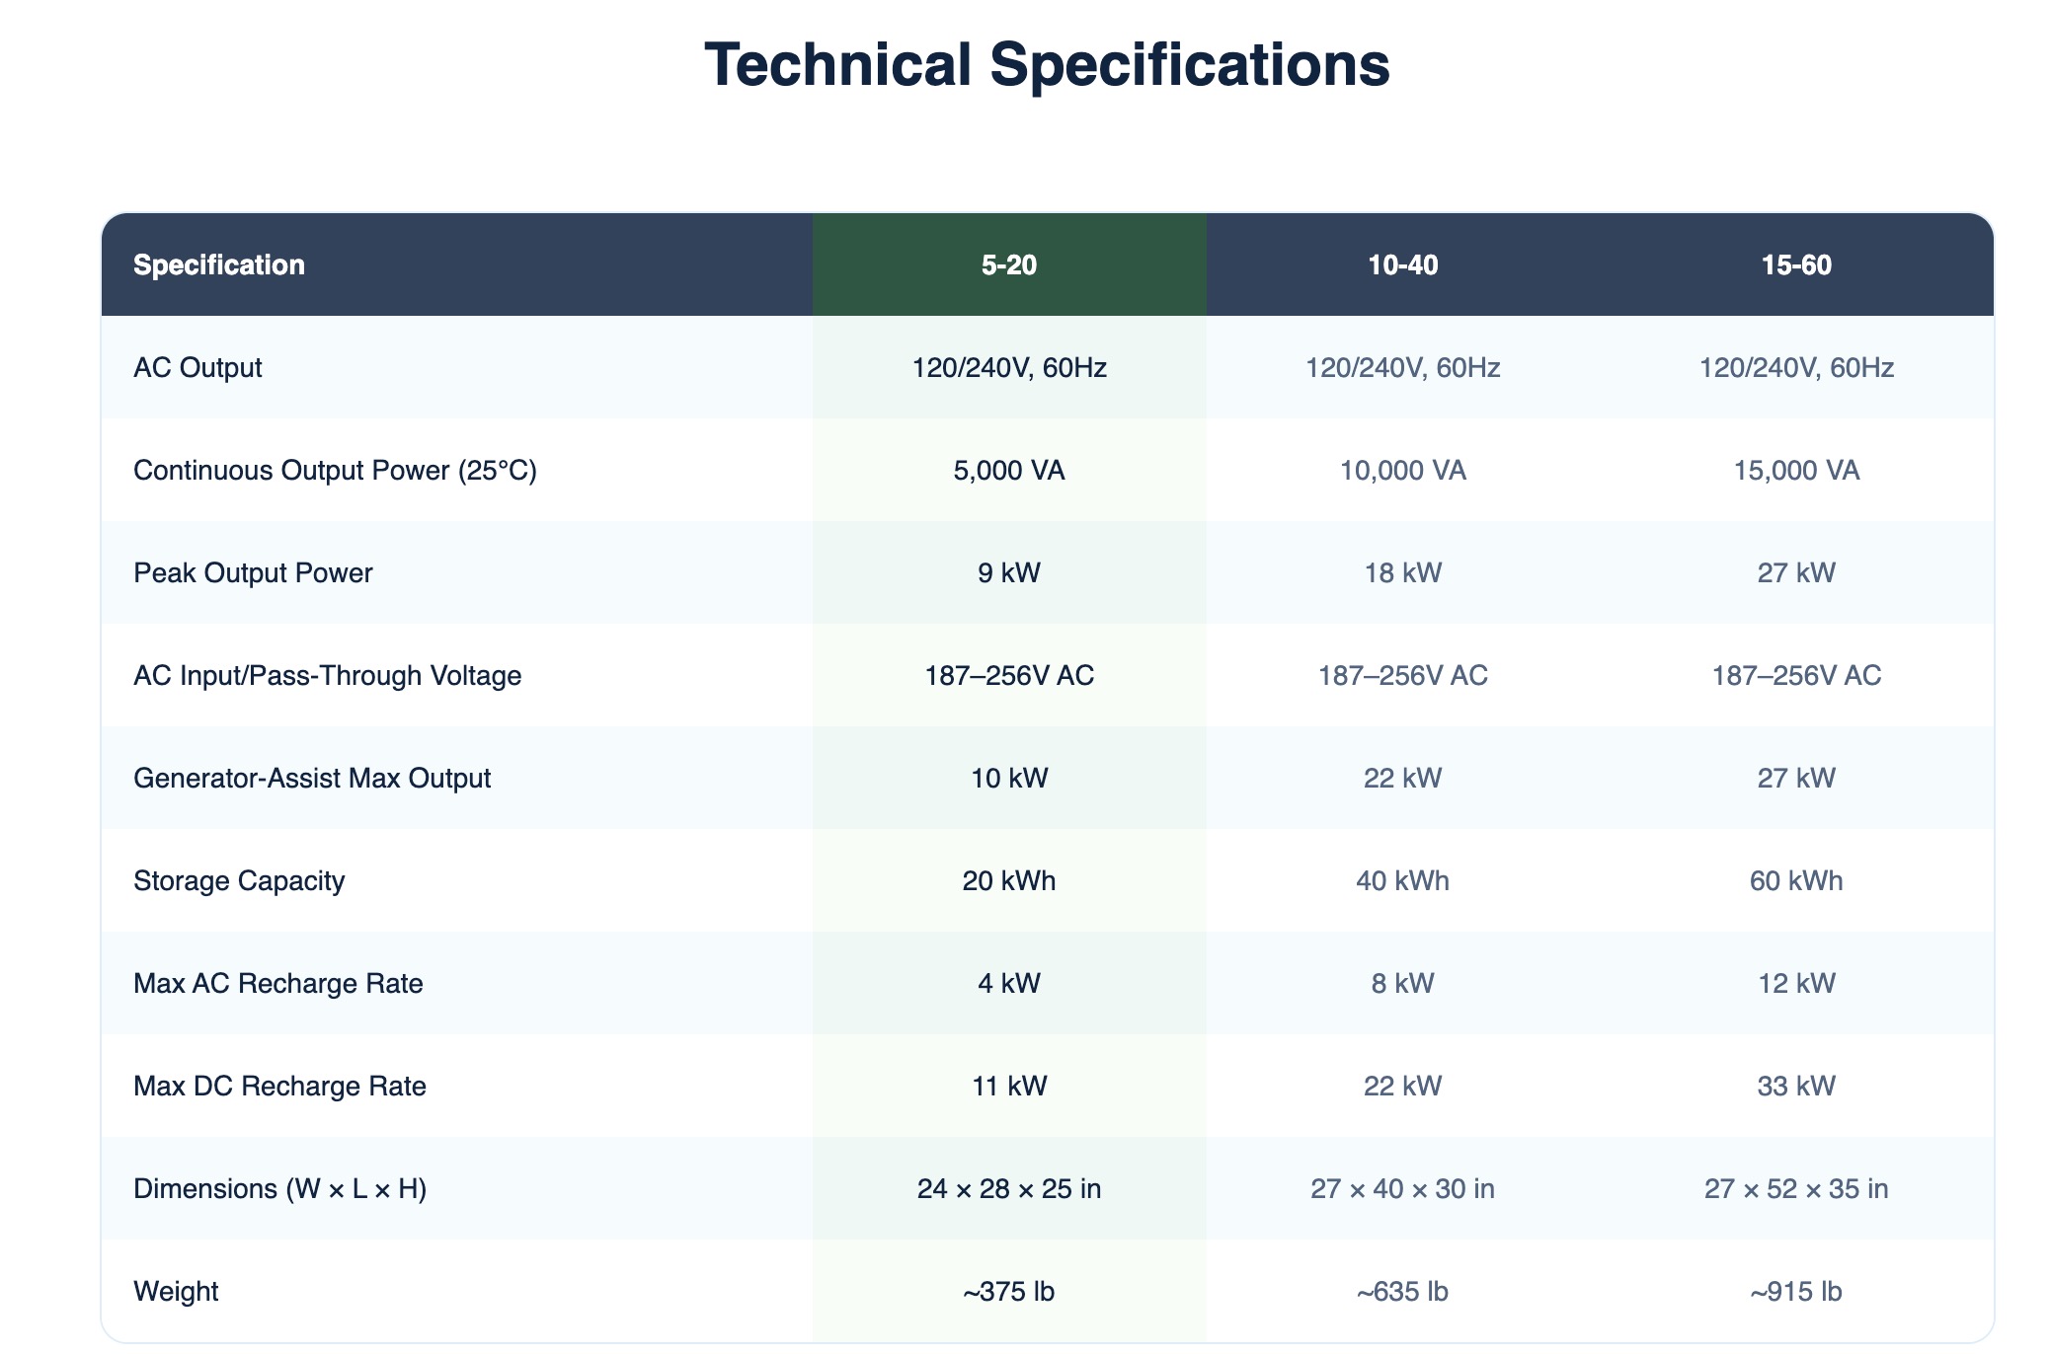Click the 15-60 column header
This screenshot has width=2050, height=1354.
[1796, 264]
